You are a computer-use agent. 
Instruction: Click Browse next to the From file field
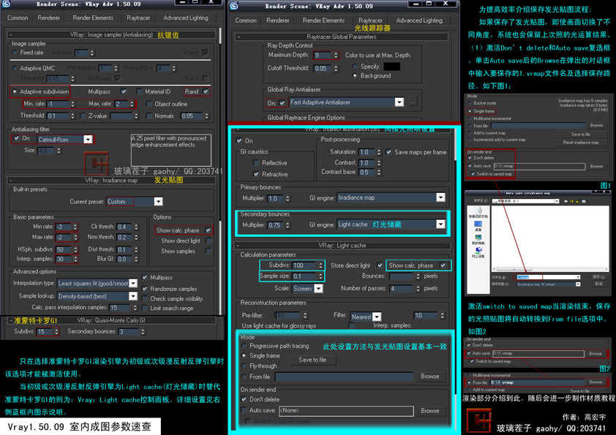tap(429, 377)
